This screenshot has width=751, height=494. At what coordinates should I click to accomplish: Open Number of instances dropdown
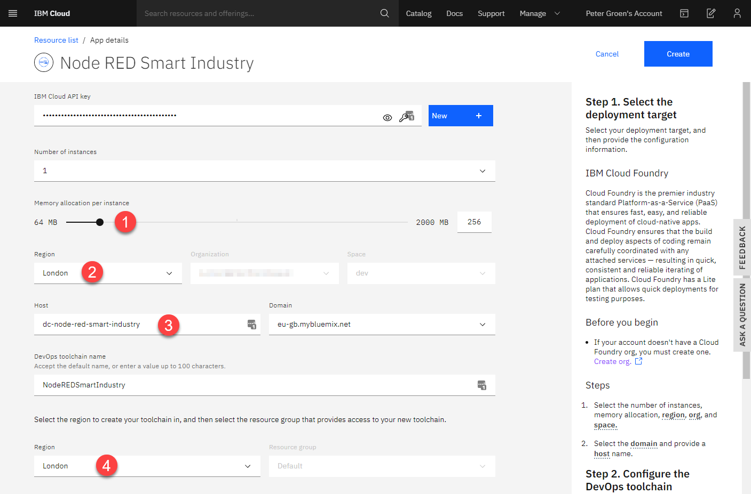(265, 171)
